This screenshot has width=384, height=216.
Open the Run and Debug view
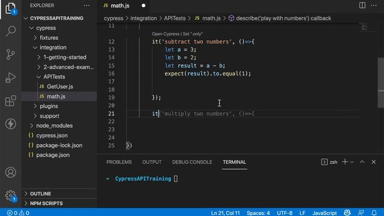coord(11,77)
